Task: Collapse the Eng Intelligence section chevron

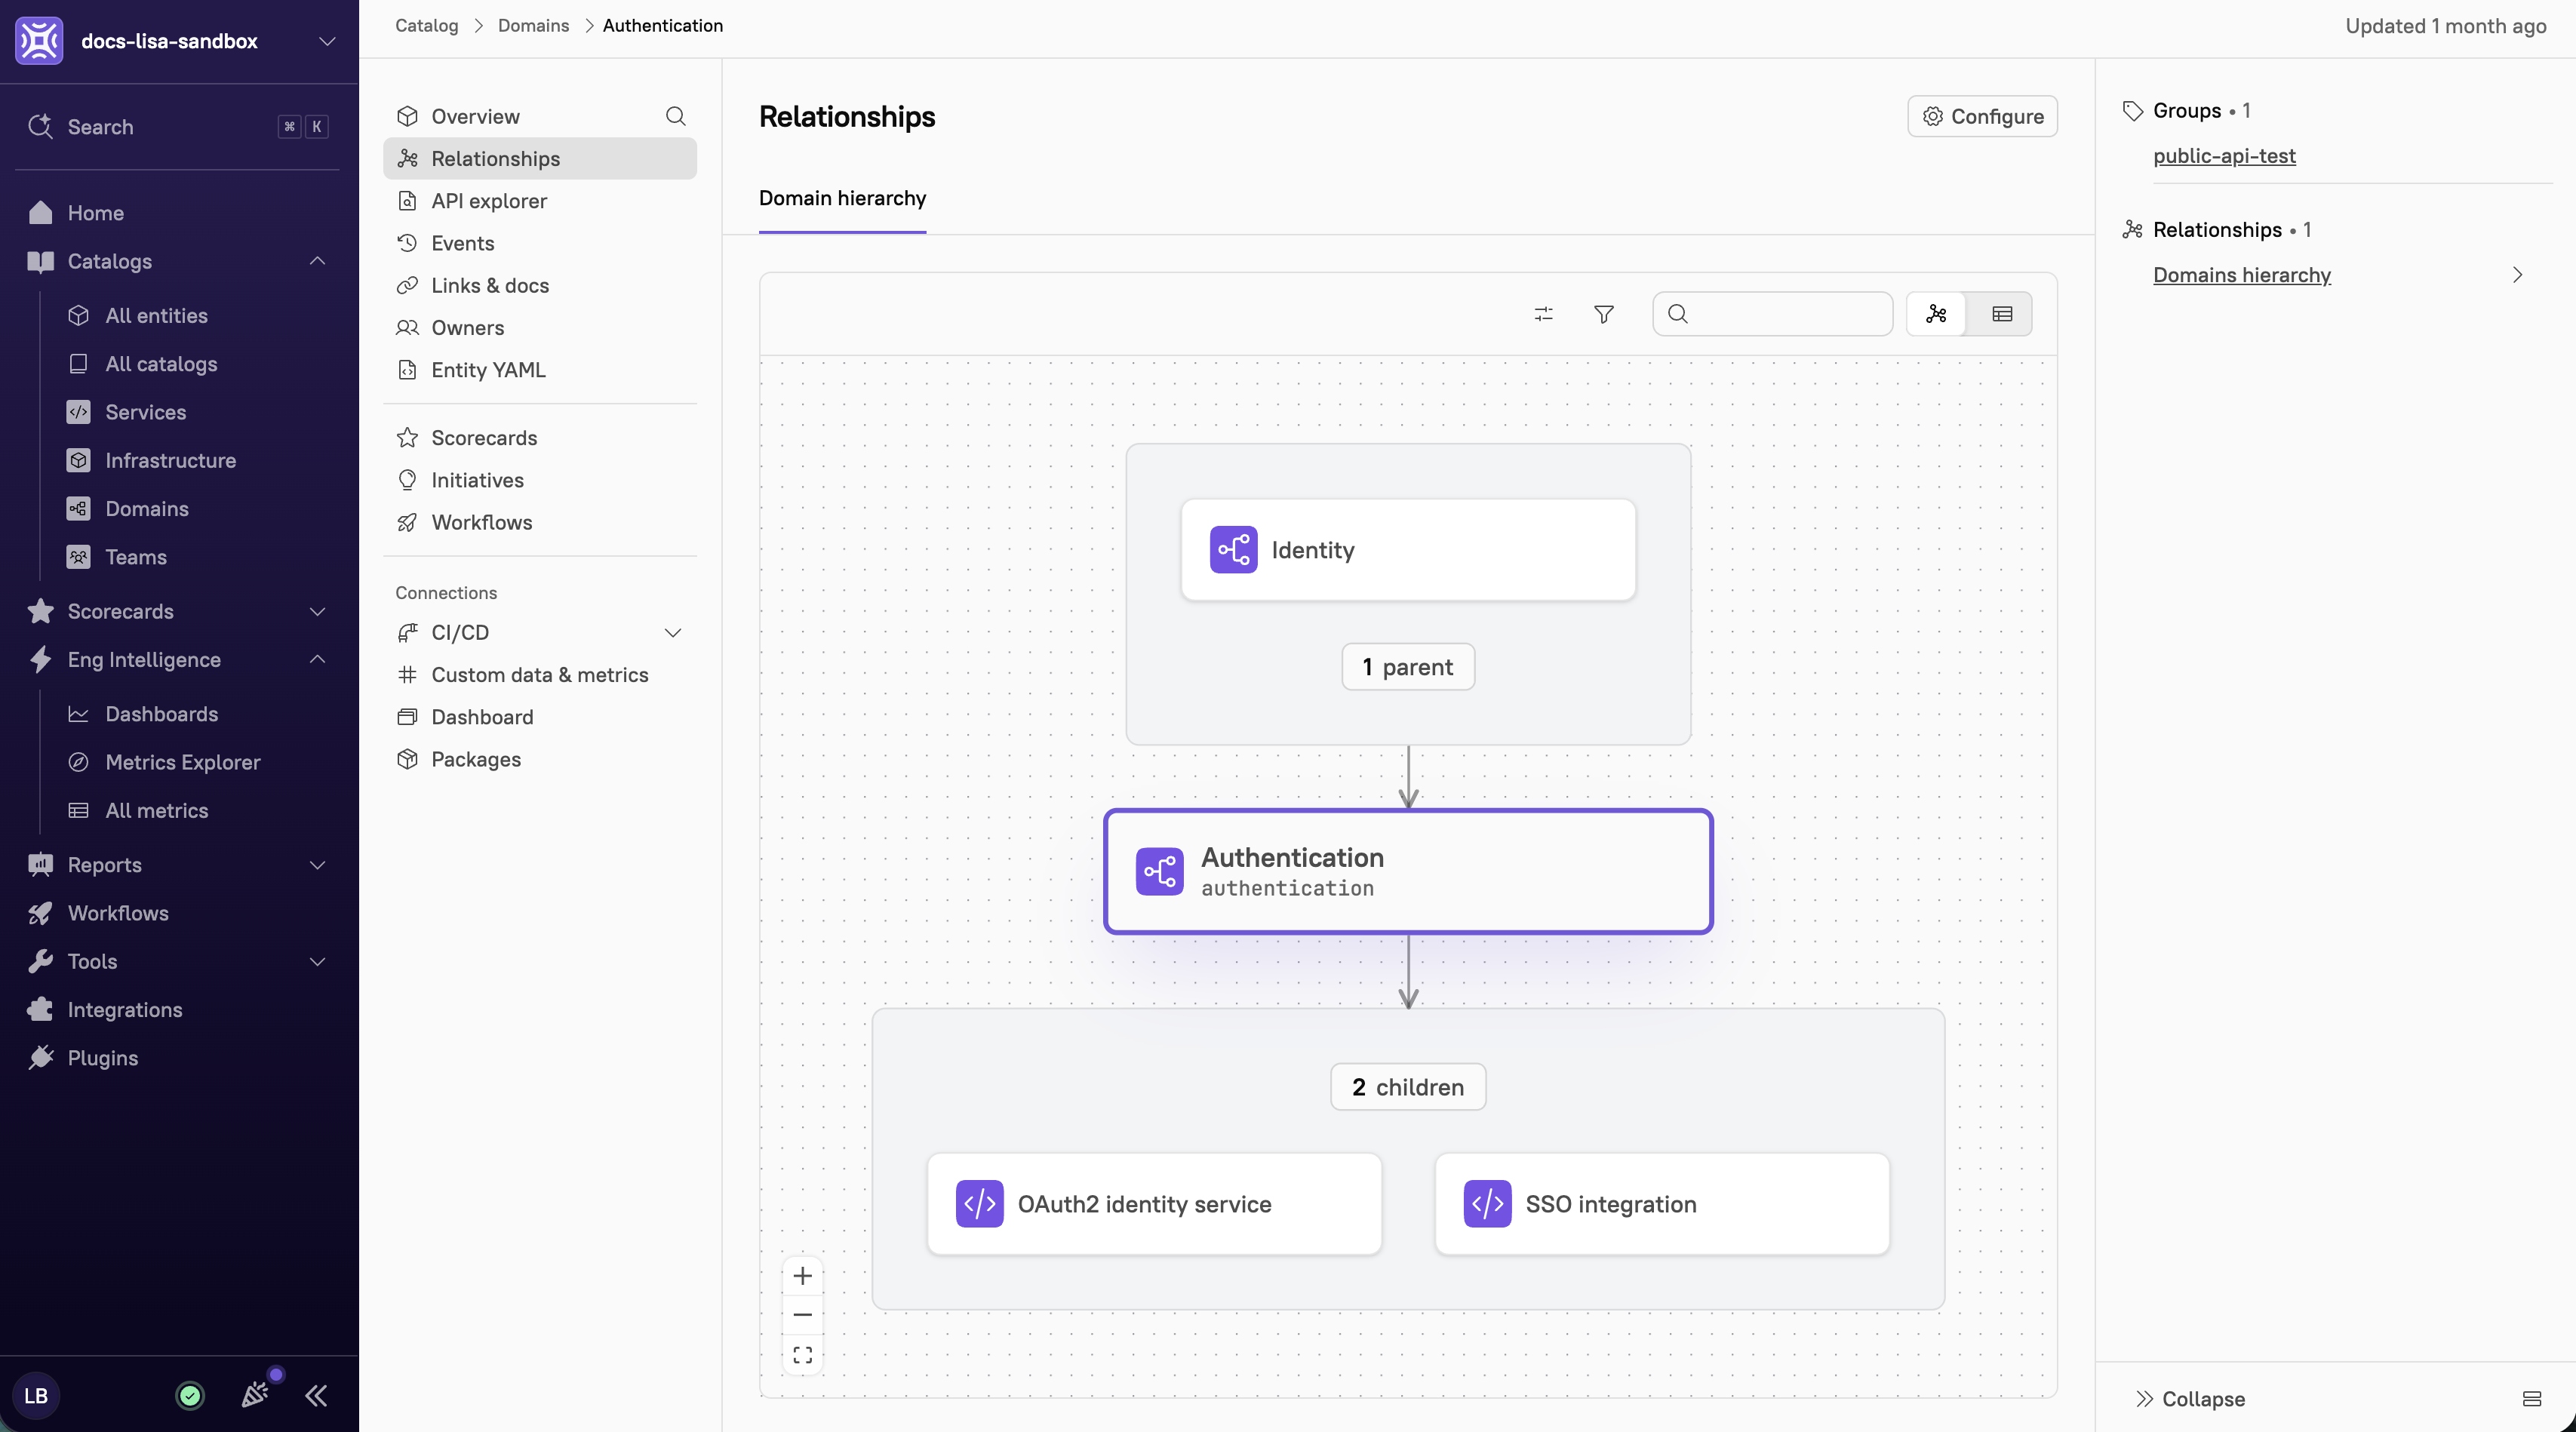Action: tap(317, 659)
